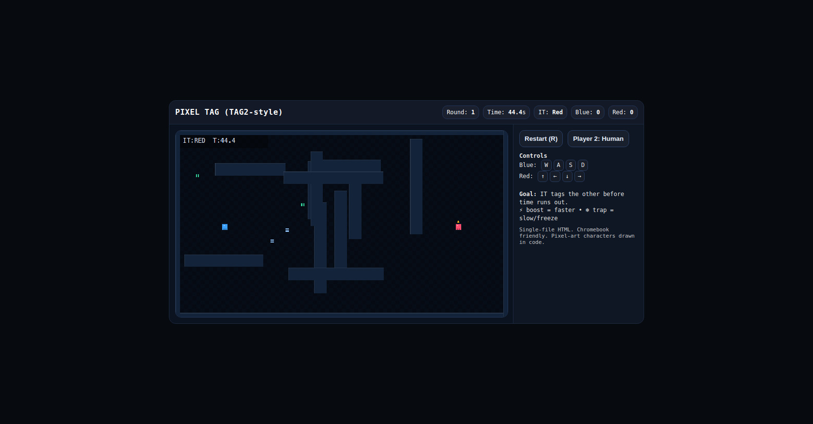
Task: Click the Red: 0 score pill
Action: point(622,112)
